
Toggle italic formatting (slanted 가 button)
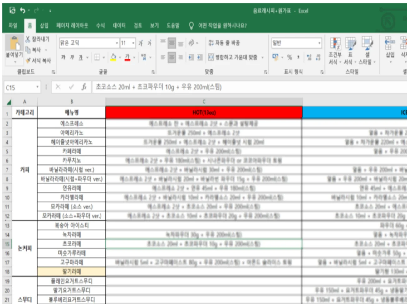[72, 57]
